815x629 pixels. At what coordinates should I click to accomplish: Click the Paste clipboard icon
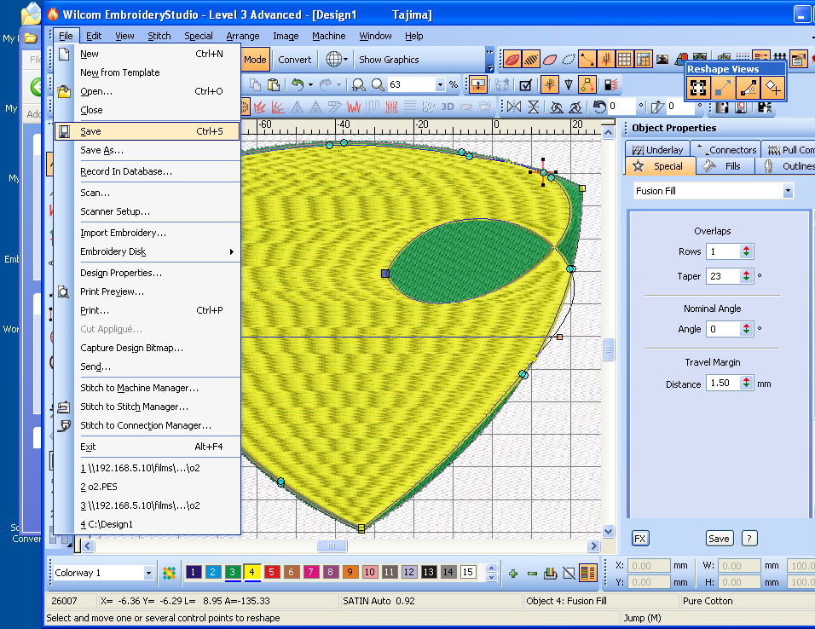click(x=274, y=85)
